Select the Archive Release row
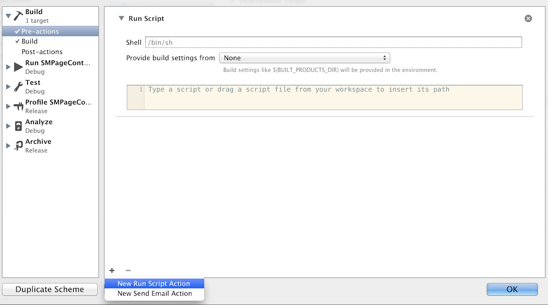Screen dimensions: 548x305 point(50,146)
